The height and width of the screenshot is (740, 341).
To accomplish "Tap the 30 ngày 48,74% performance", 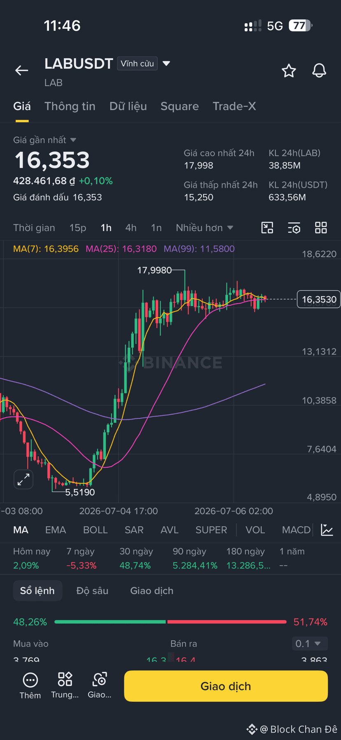I will pos(136,558).
